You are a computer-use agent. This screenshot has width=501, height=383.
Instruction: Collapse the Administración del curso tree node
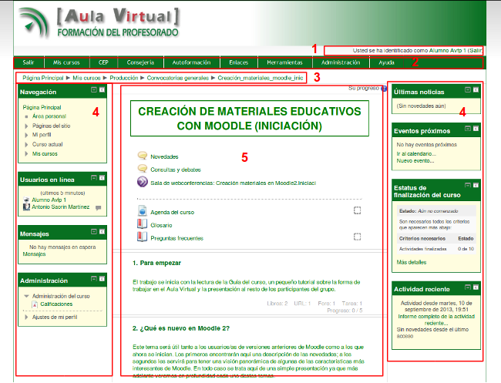[26, 296]
